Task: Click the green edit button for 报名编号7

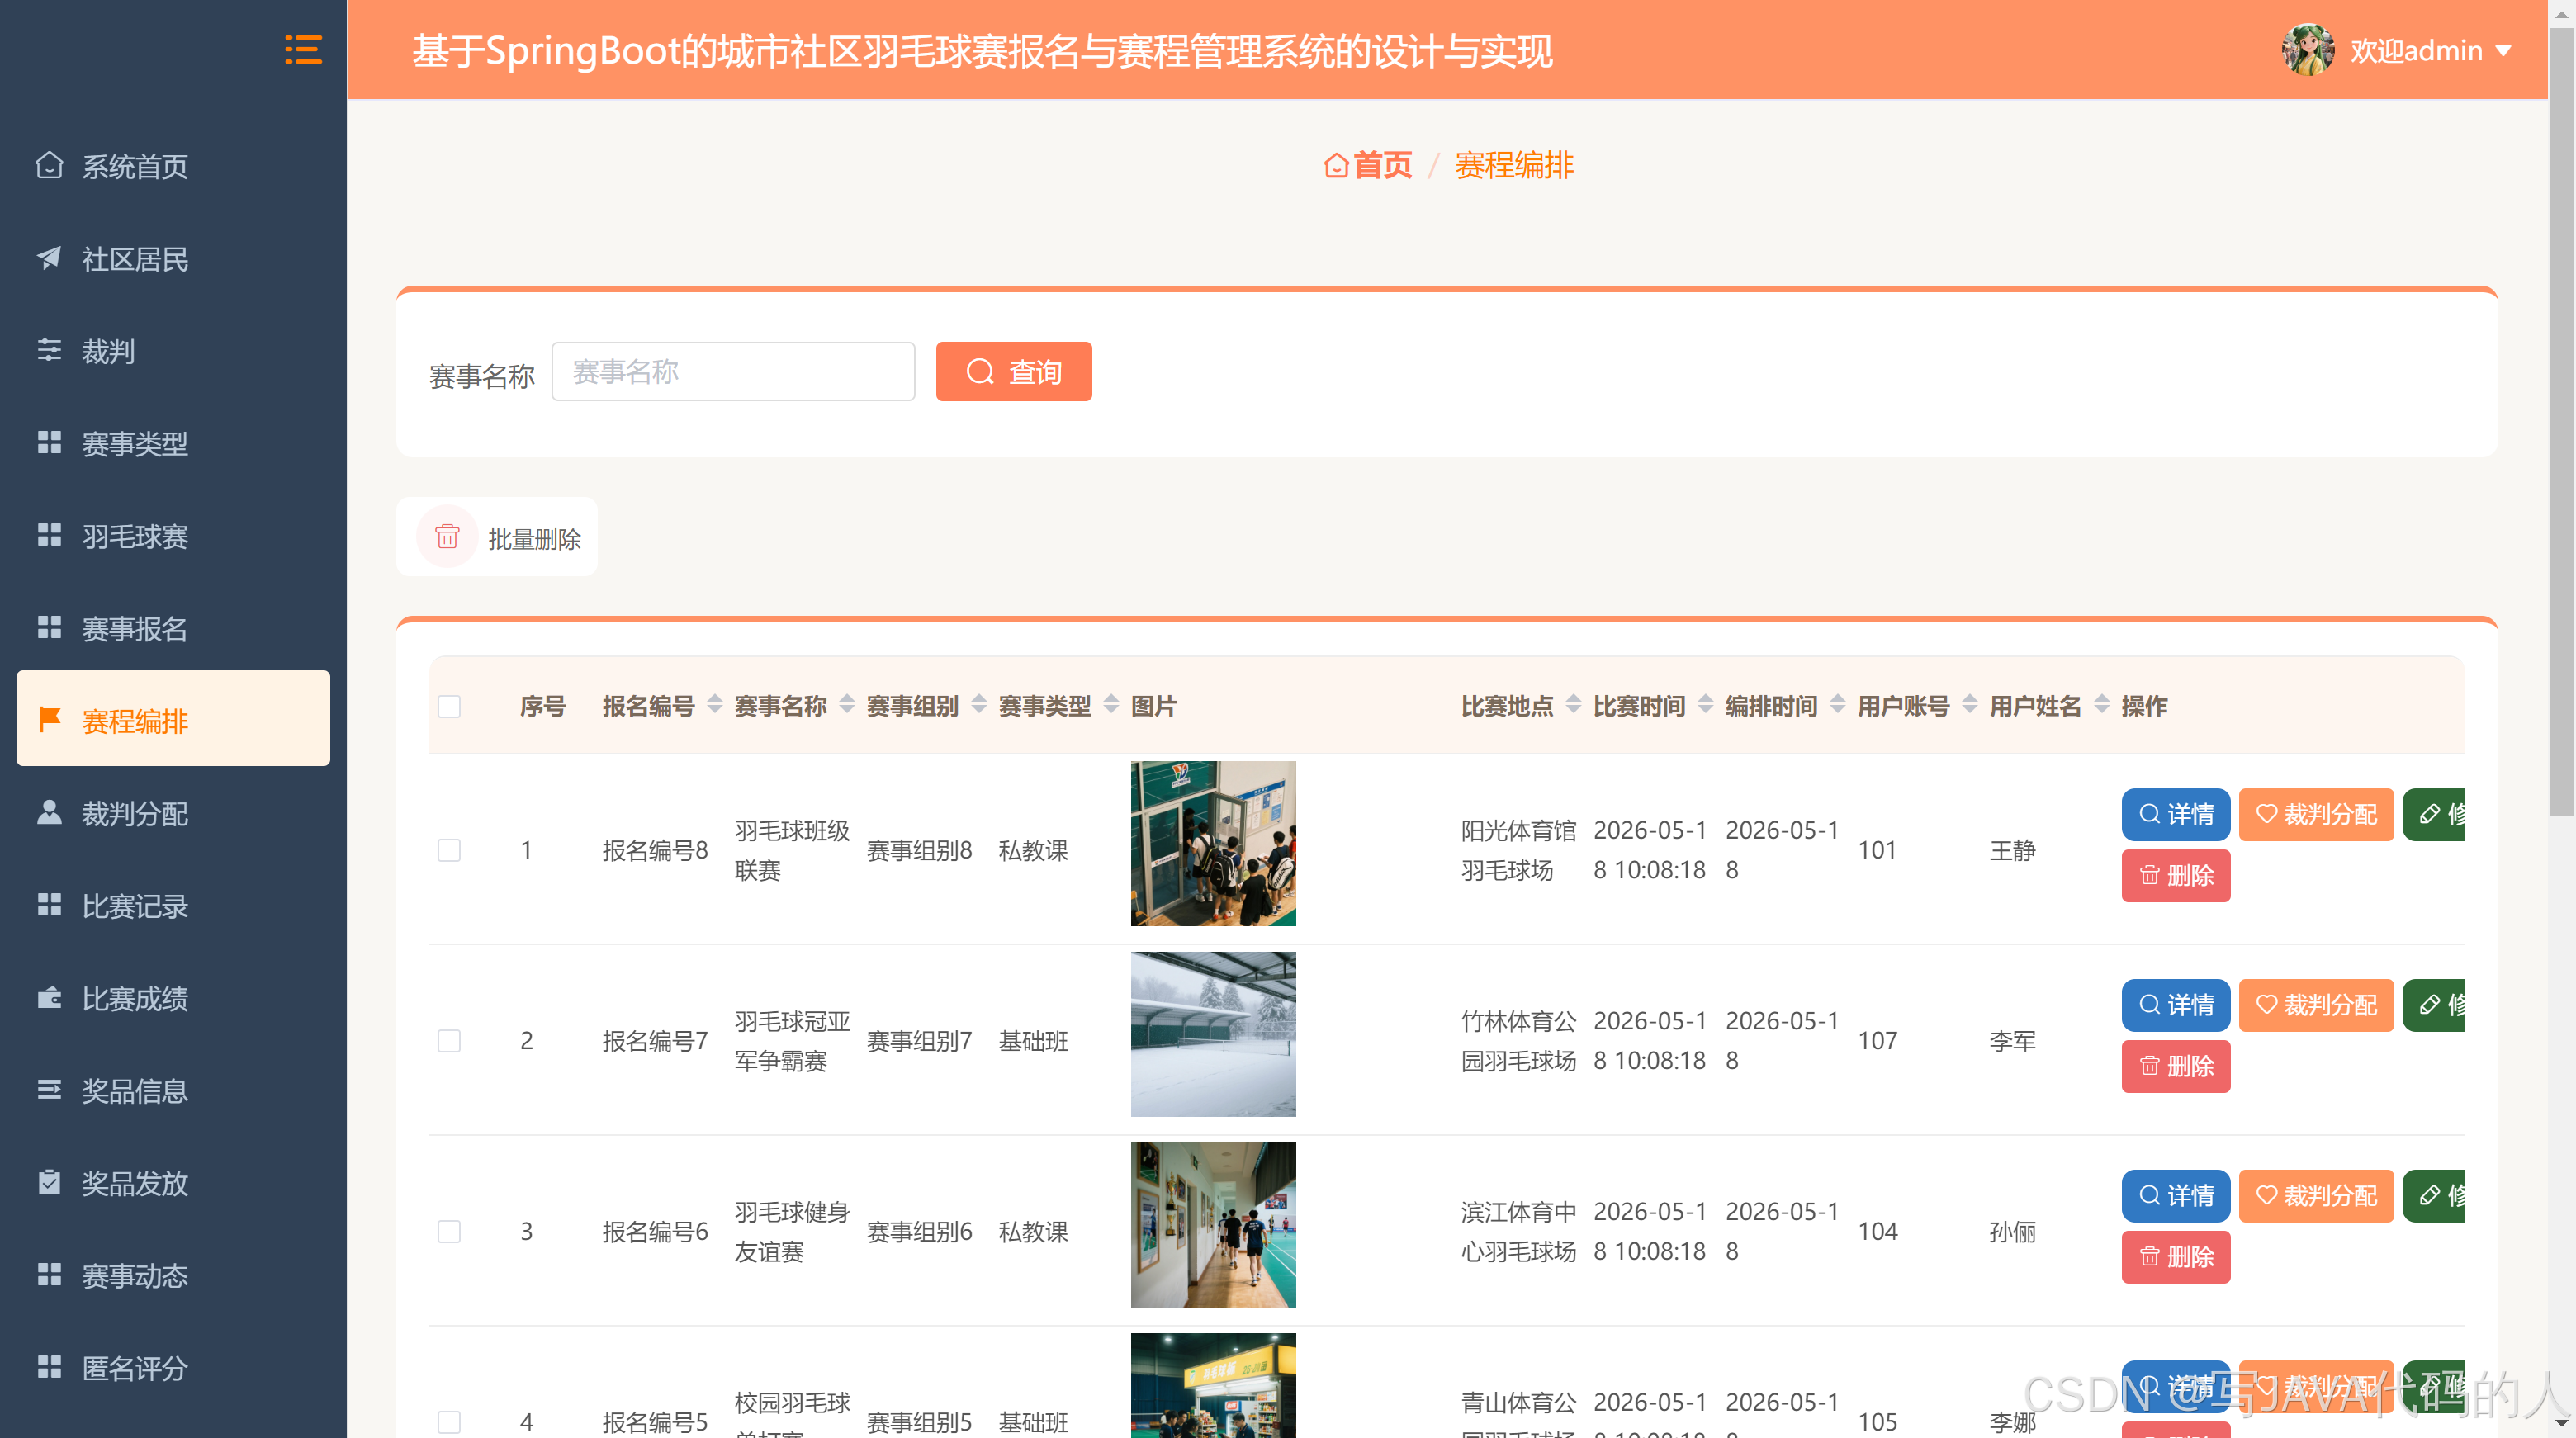Action: [2434, 1005]
